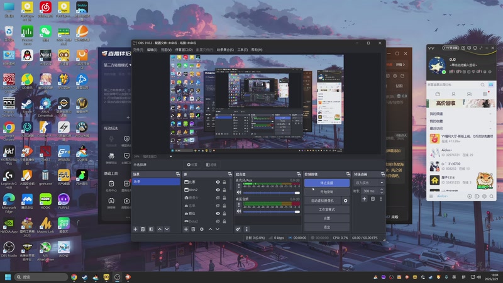This screenshot has height=283, width=503.
Task: Open the transition type dropdown
Action: 369,182
